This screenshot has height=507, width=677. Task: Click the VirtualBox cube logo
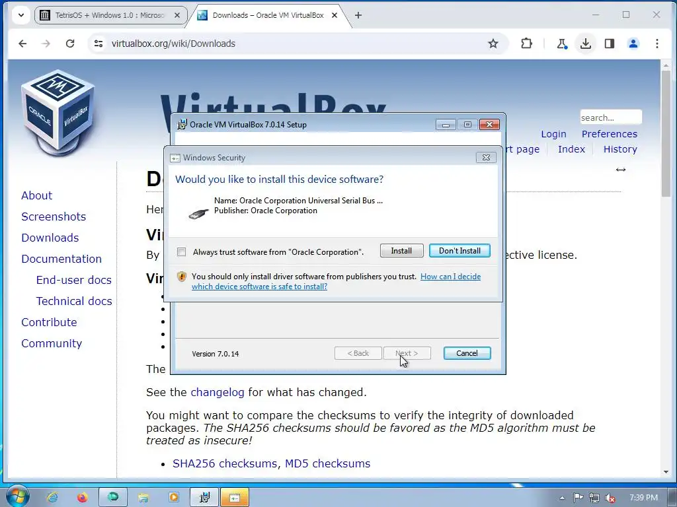pos(58,112)
